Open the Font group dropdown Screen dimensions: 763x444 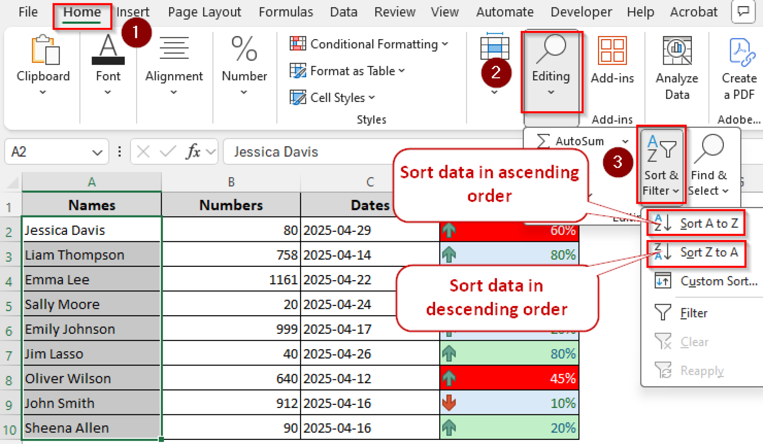pos(108,91)
